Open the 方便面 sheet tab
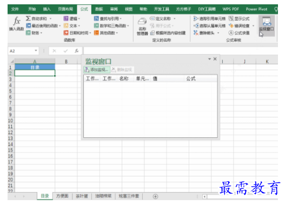The image size is (285, 205). [62, 196]
